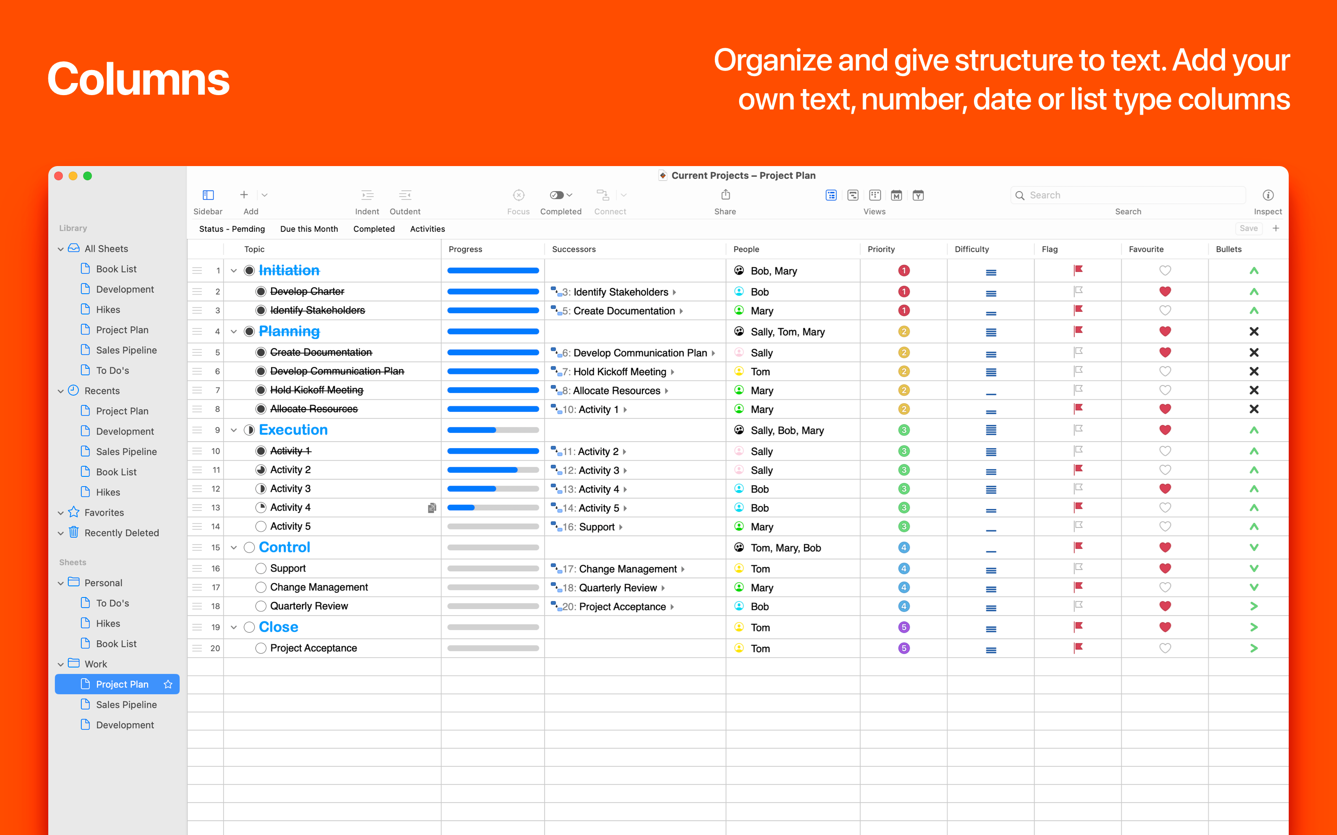Click the Focus toolbar icon

tap(518, 195)
